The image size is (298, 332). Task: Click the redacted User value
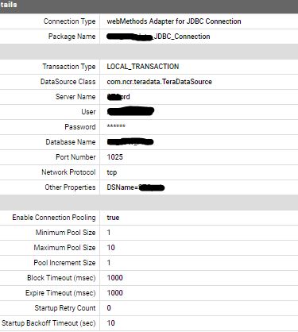pyautogui.click(x=130, y=111)
